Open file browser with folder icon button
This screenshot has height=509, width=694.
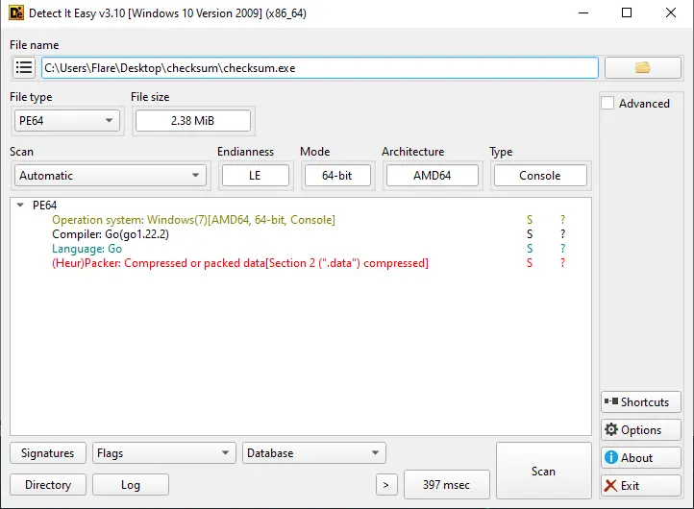(643, 67)
